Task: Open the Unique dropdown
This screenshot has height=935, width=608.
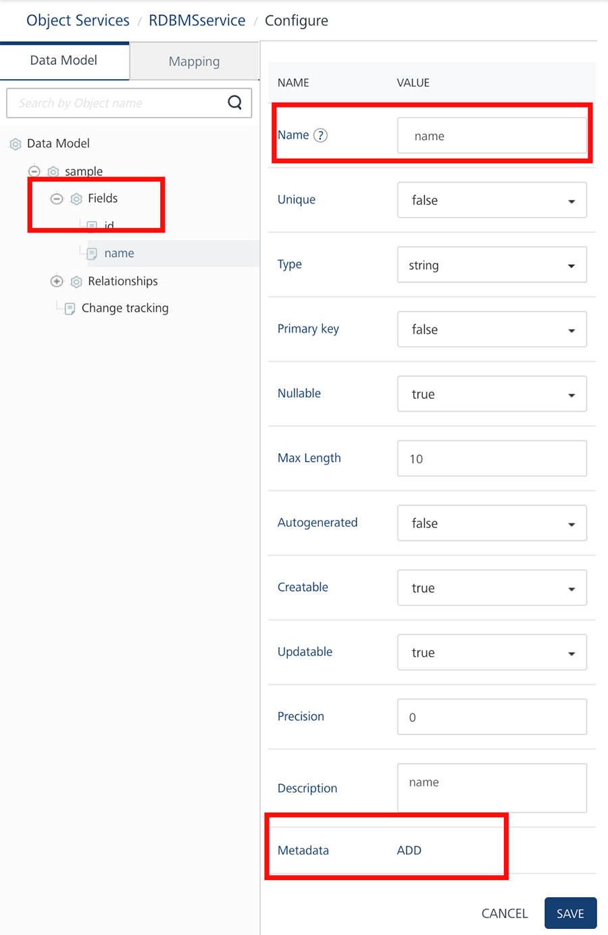Action: (492, 200)
